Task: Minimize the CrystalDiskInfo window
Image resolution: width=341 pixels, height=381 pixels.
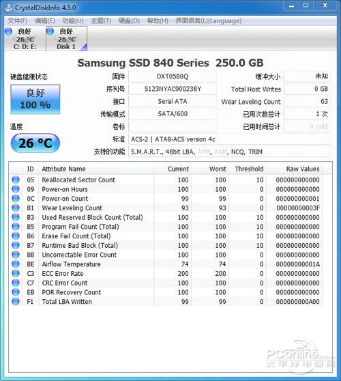Action: tap(292, 6)
